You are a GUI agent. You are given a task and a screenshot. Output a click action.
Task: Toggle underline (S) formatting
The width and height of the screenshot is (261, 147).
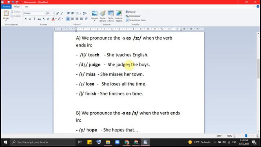point(34,19)
